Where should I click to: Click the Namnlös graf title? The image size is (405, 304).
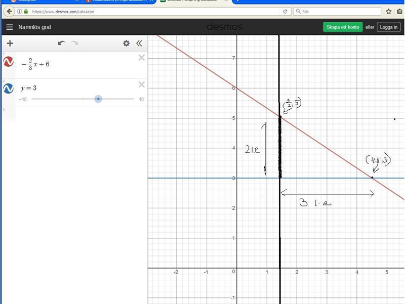[x=35, y=27]
